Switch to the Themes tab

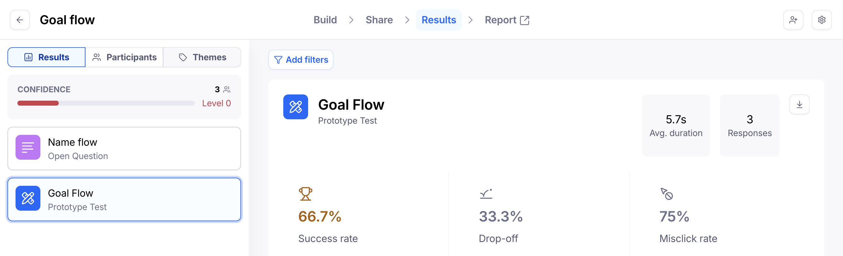click(202, 57)
